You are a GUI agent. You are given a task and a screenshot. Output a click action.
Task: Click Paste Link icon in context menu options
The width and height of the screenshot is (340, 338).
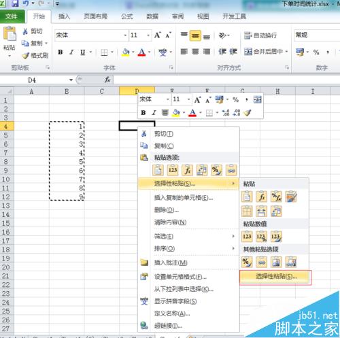[x=231, y=170]
